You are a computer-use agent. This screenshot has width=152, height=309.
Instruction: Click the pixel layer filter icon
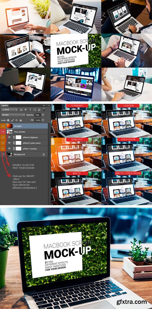point(21,110)
